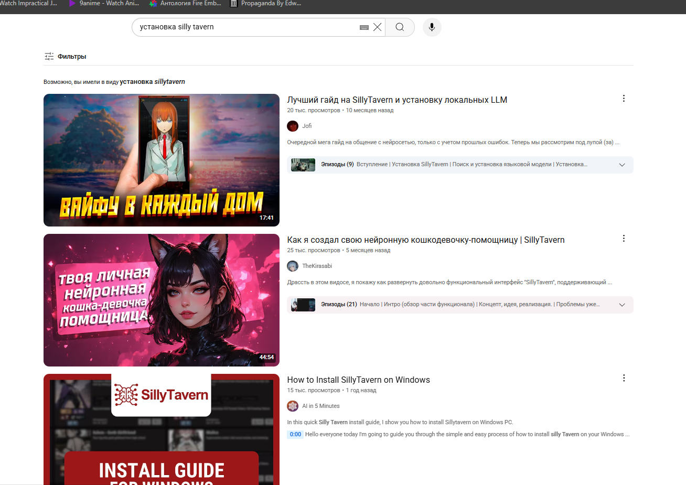
Task: Open AI in 5 Minutes channel link
Action: pos(321,406)
